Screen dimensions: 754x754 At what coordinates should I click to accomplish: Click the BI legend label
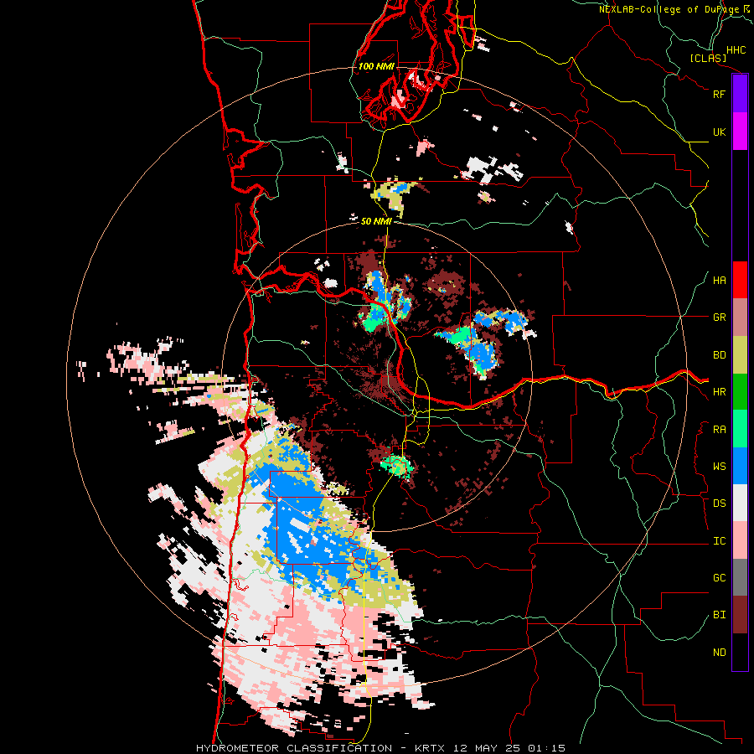(719, 615)
